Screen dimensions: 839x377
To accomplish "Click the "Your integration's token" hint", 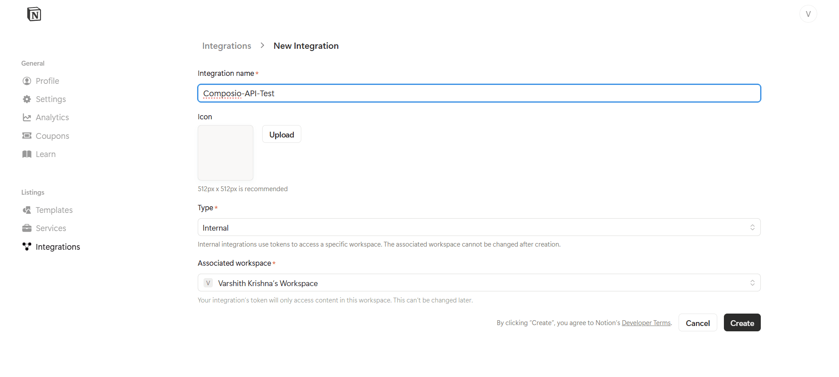I will [x=335, y=300].
